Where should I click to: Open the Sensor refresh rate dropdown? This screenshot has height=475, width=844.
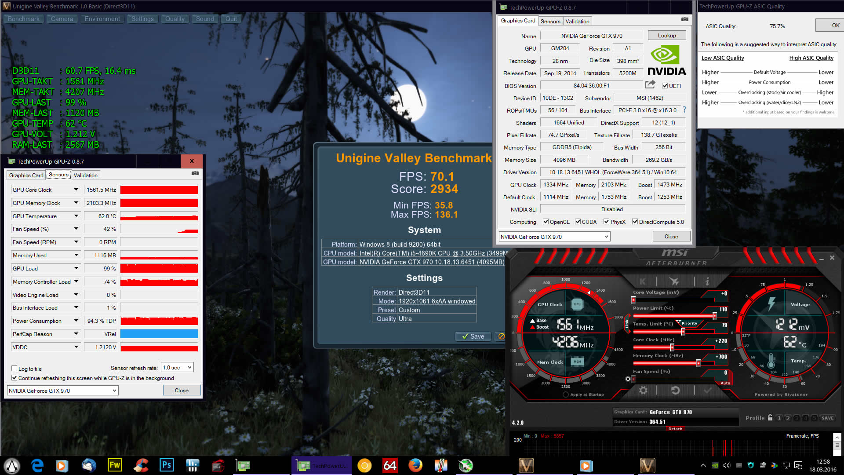click(x=178, y=367)
